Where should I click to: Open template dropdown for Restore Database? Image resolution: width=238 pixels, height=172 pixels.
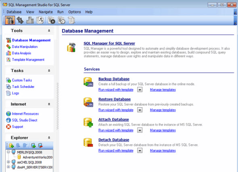(x=140, y=110)
